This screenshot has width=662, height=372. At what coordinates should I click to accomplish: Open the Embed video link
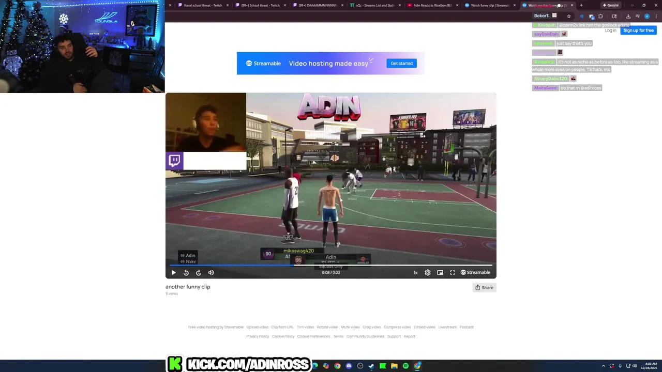[425, 327]
